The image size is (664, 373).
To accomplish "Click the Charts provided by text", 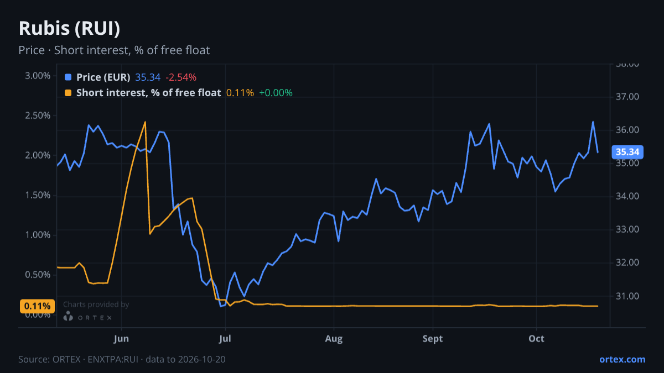I will [96, 304].
